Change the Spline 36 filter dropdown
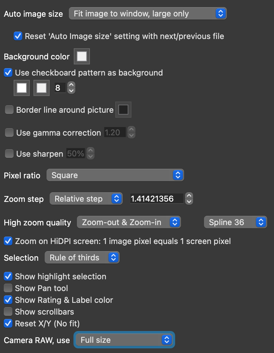The image size is (274, 353). (x=235, y=222)
